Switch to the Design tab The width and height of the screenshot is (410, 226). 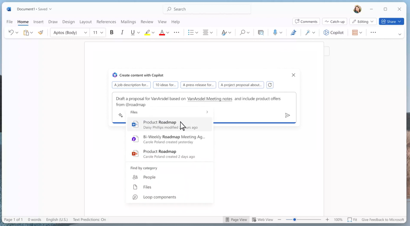68,22
